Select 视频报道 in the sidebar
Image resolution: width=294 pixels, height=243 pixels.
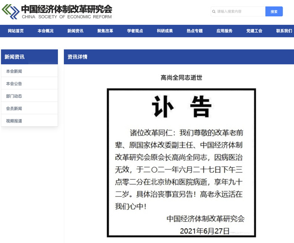(29, 121)
